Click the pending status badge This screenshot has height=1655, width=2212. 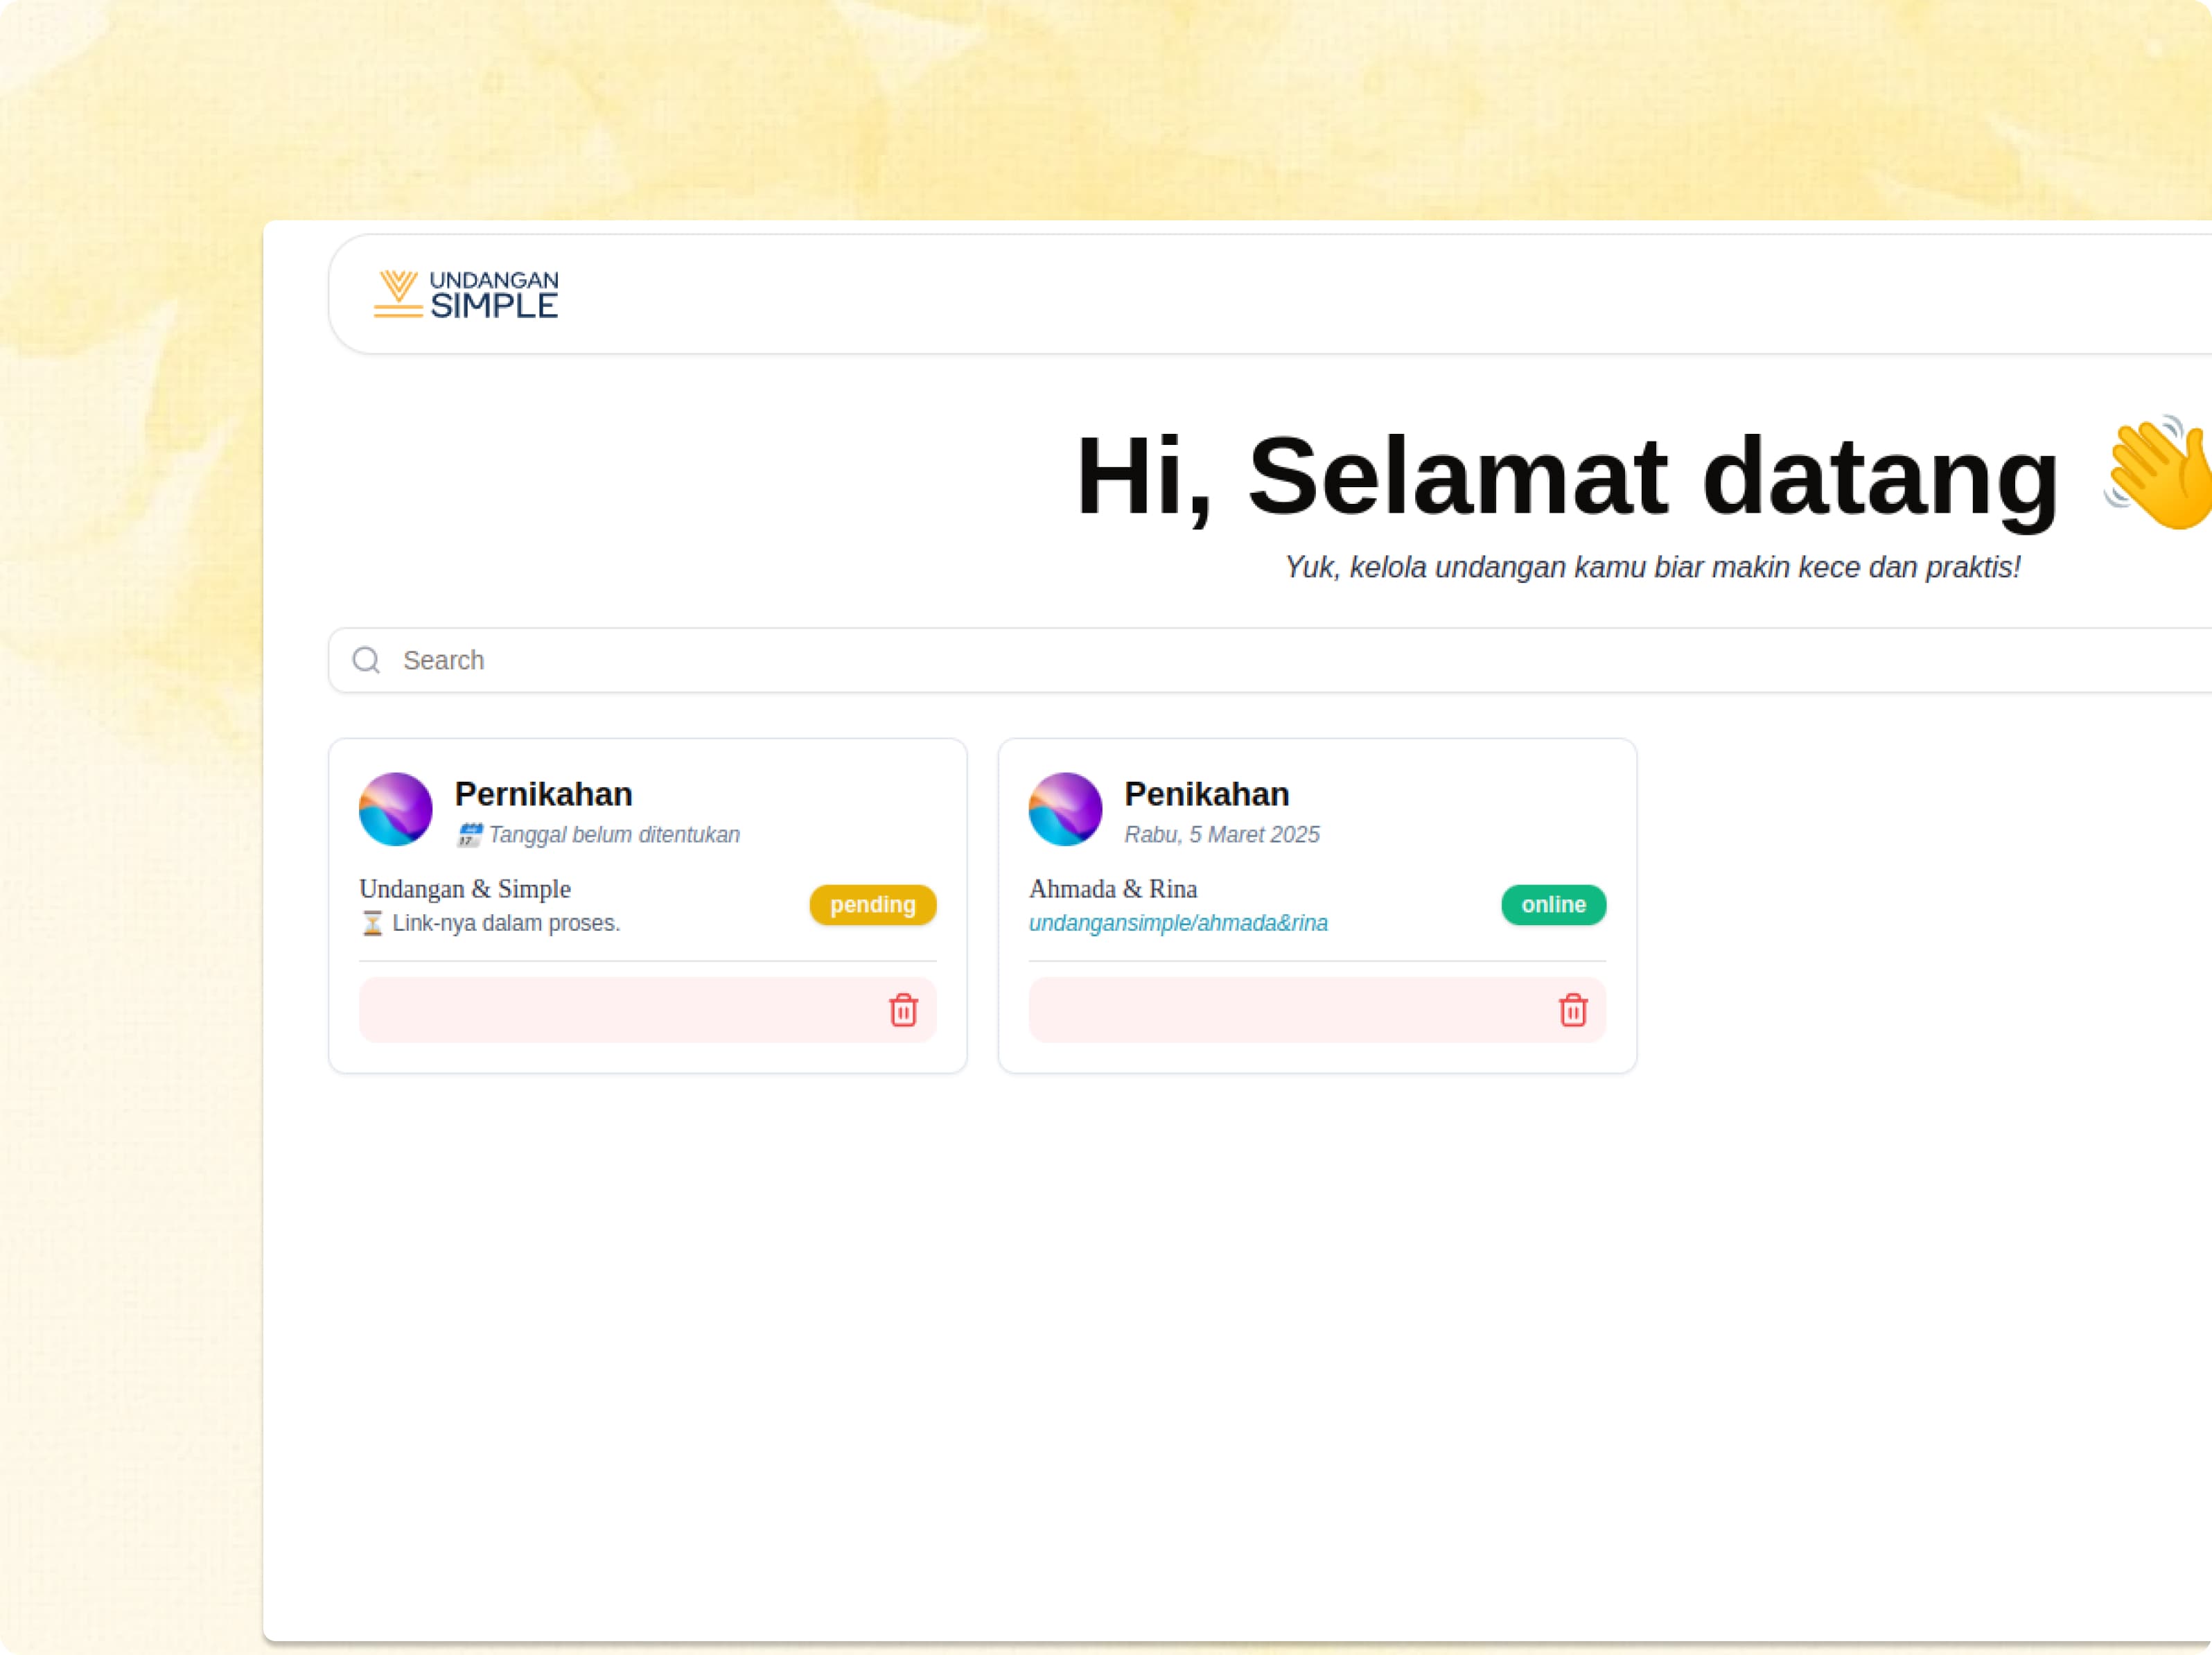873,905
